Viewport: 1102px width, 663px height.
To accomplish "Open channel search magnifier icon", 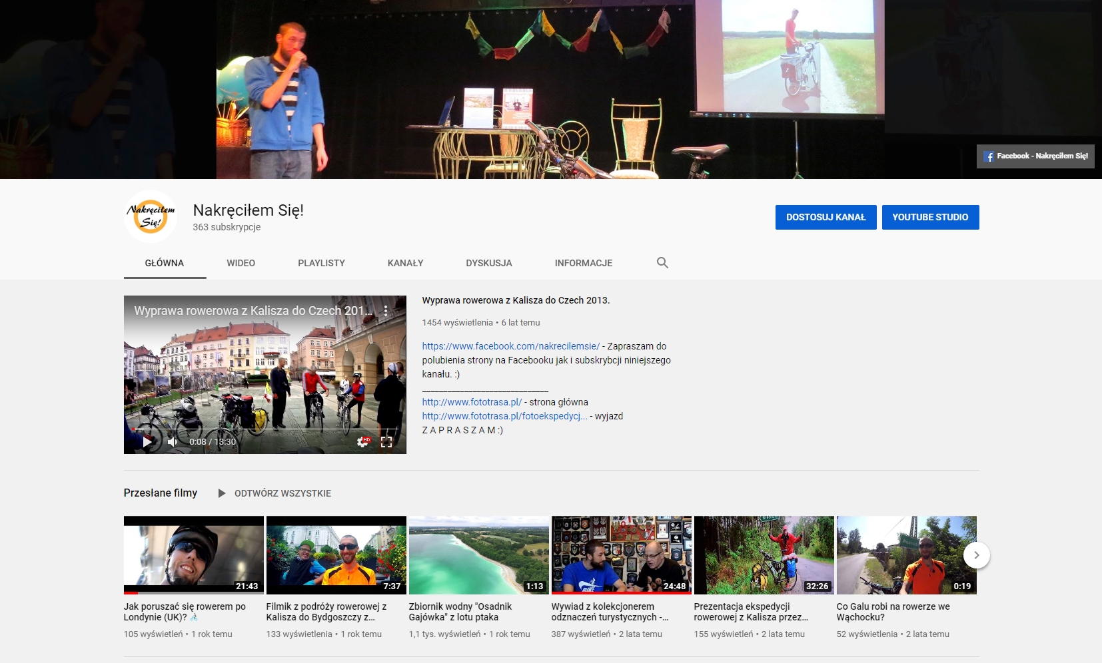I will coord(662,263).
